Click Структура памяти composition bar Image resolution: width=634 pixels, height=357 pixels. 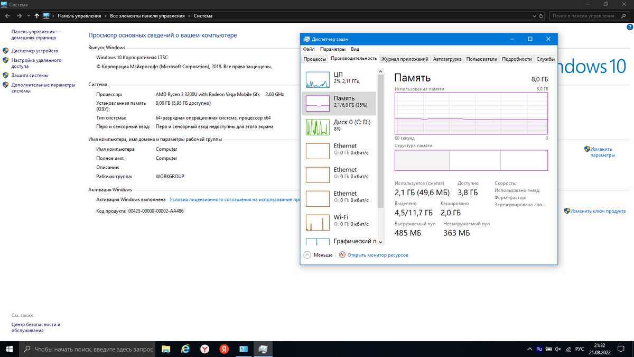pos(471,160)
